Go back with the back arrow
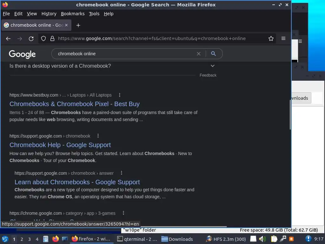 pos(8,38)
